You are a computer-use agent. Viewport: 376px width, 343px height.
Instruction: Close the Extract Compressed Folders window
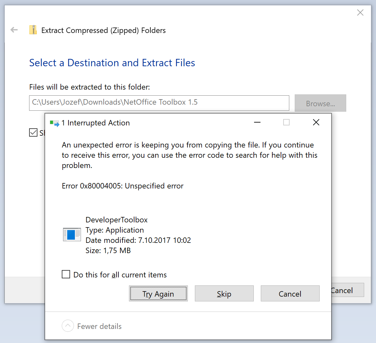click(360, 12)
